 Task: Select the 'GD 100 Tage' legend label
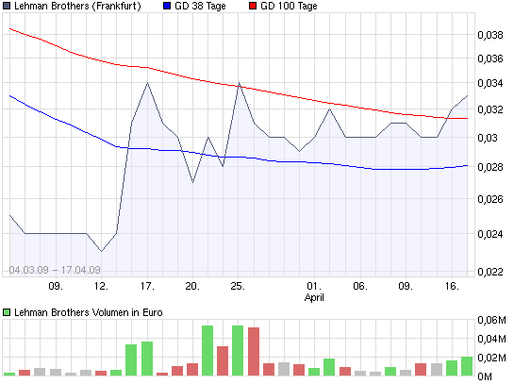[289, 6]
